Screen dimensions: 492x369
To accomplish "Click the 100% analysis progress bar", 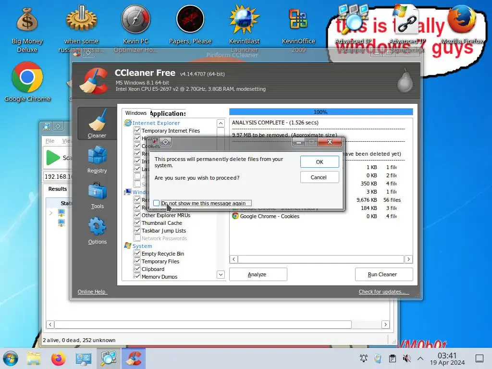I will point(320,112).
